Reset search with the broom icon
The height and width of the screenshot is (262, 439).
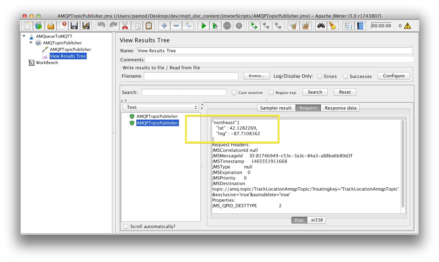pyautogui.click(x=333, y=26)
